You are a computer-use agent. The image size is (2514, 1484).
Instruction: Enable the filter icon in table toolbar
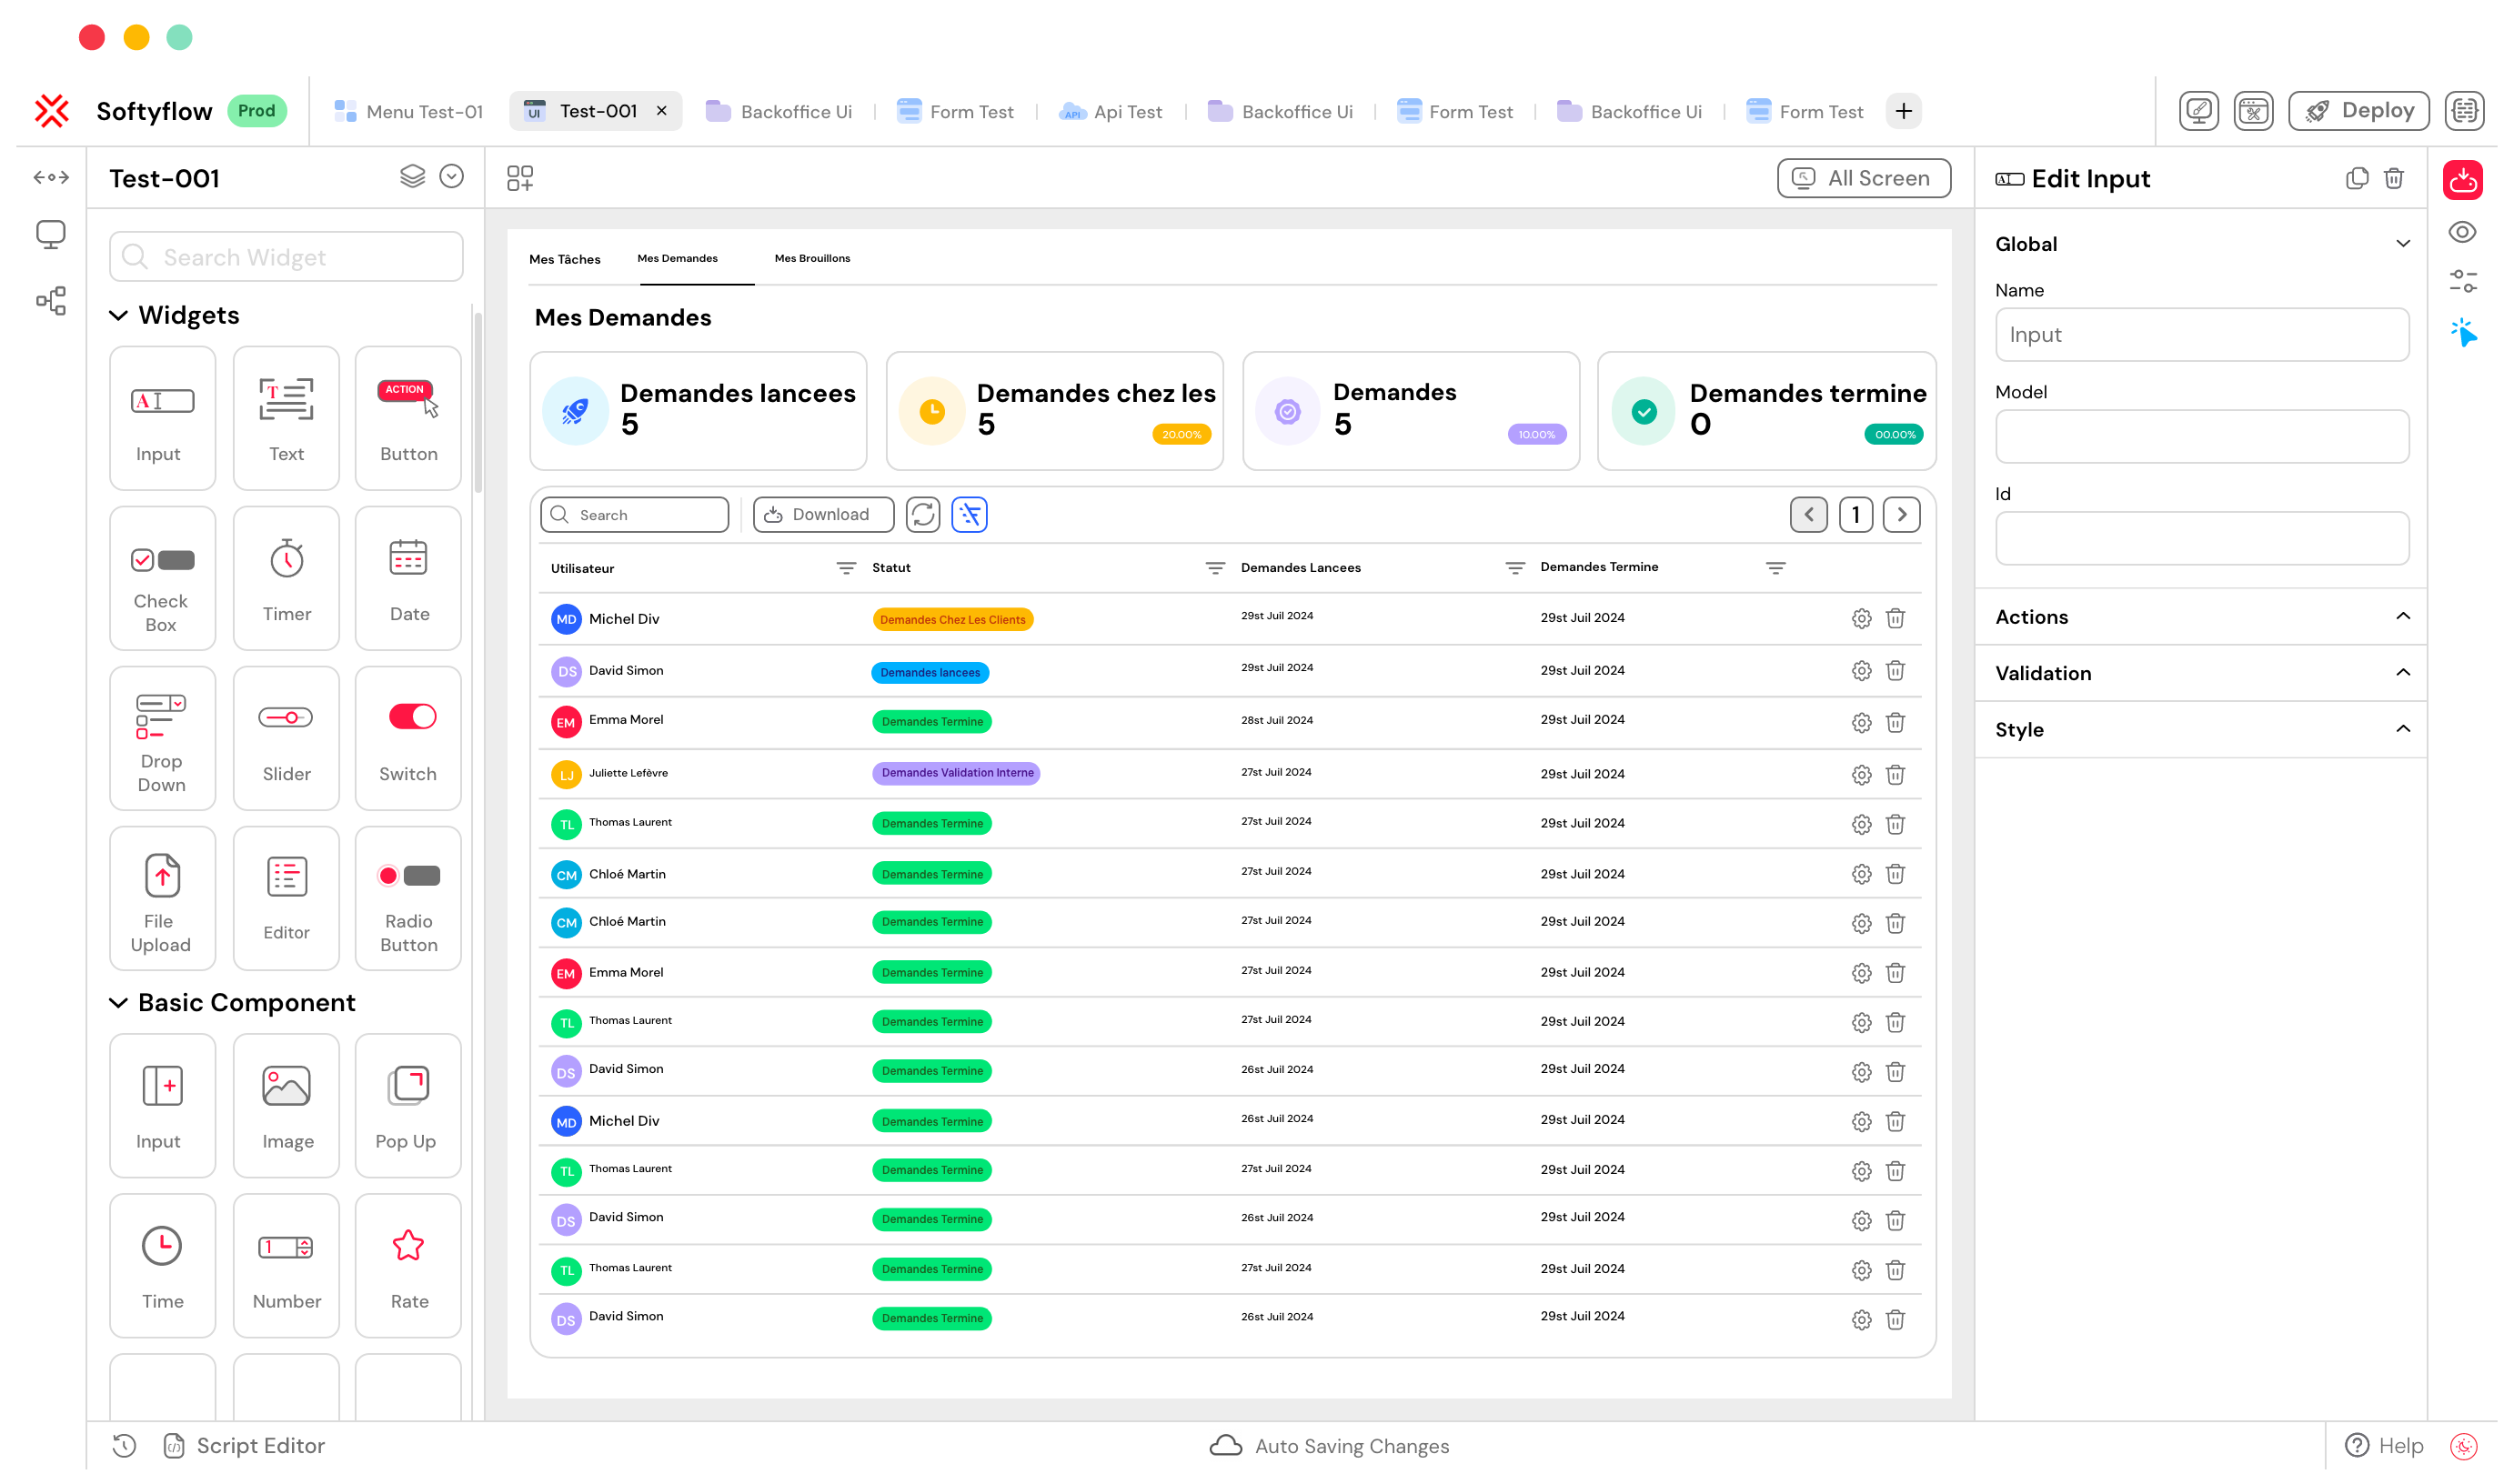click(968, 514)
